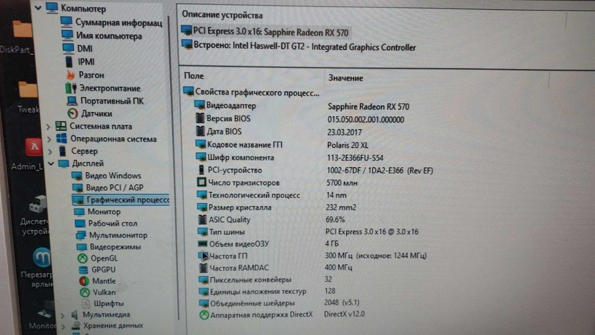Select the Intel Haswell-DT GT2 integrated device
The image size is (595, 335).
(x=299, y=46)
